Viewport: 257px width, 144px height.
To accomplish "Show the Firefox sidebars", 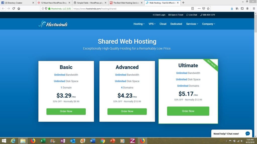I will click(x=242, y=8).
